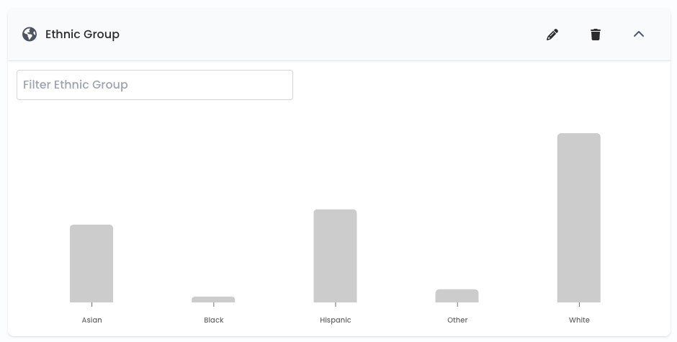Select the Black bar in the chart
The width and height of the screenshot is (677, 342).
click(x=213, y=300)
